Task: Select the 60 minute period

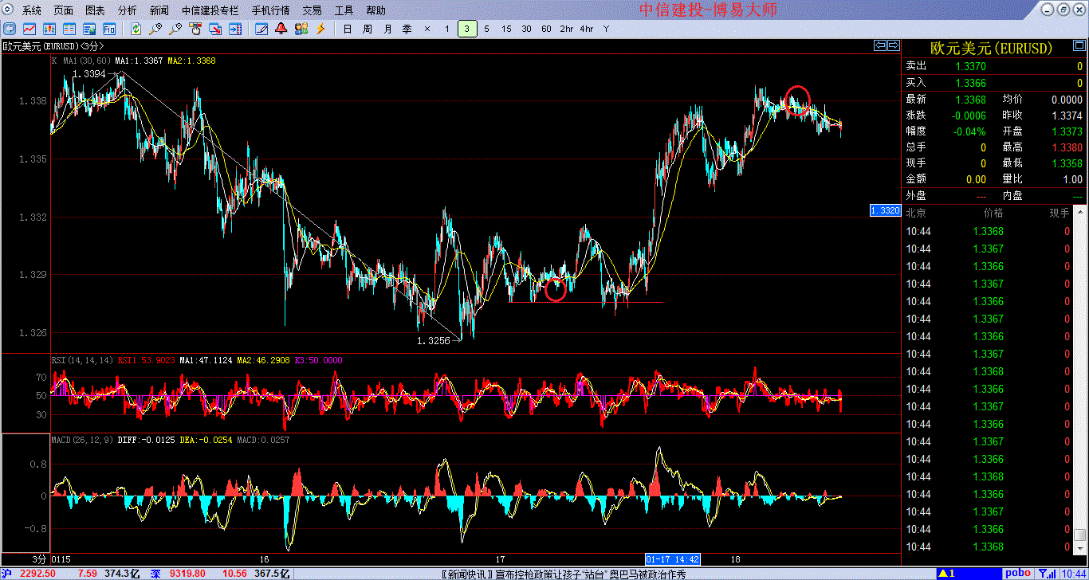Action: coord(546,29)
